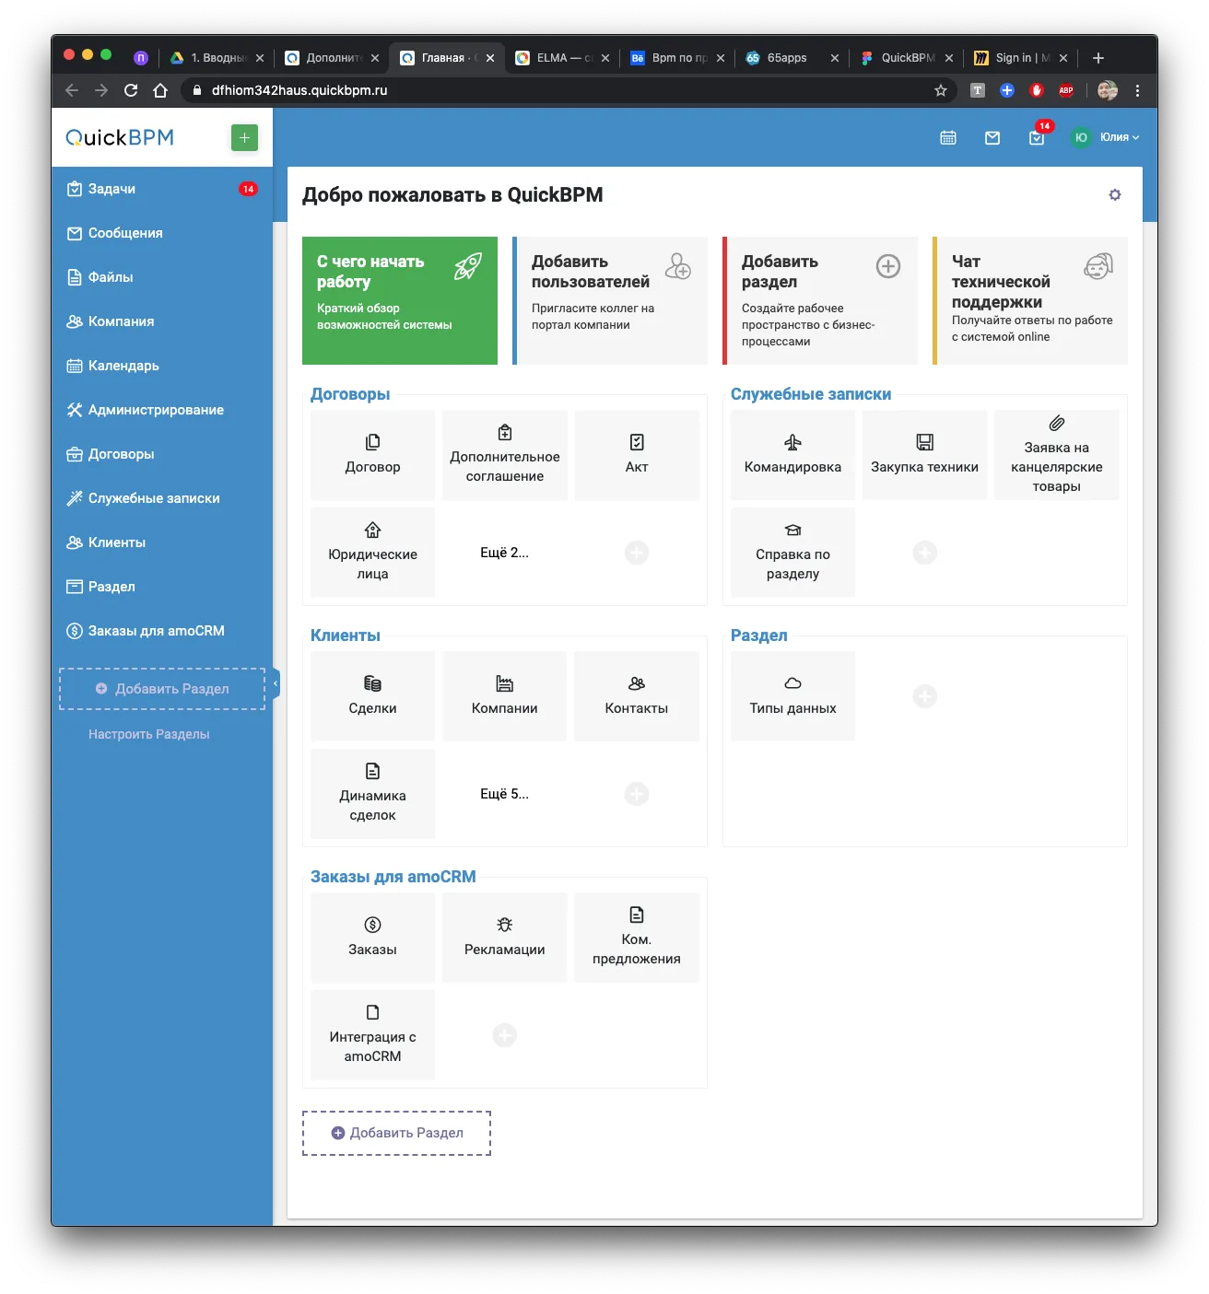1209x1294 pixels.
Task: Go to Раздел in the sidebar
Action: [x=162, y=587]
